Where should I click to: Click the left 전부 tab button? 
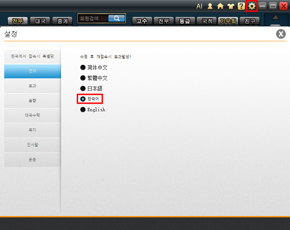[18, 21]
